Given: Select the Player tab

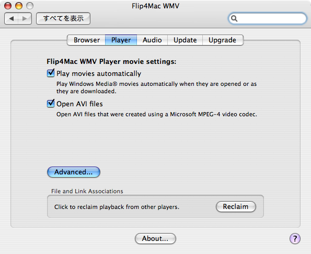Looking at the screenshot, I should [121, 40].
